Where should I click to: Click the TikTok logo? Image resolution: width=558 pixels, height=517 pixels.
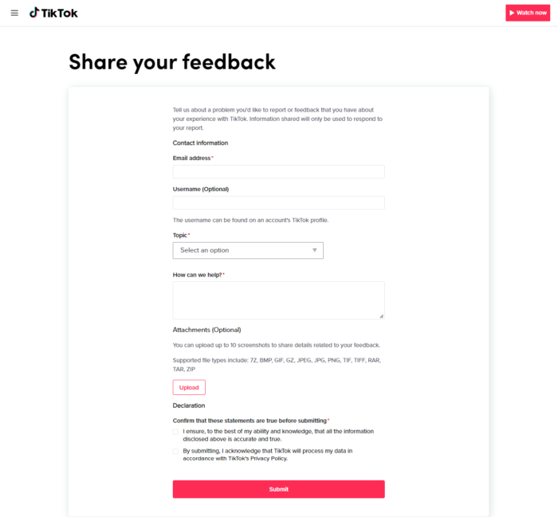click(54, 13)
